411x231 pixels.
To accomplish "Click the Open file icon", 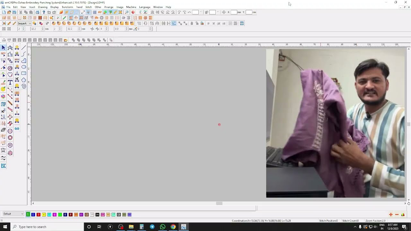I will [x=9, y=12].
